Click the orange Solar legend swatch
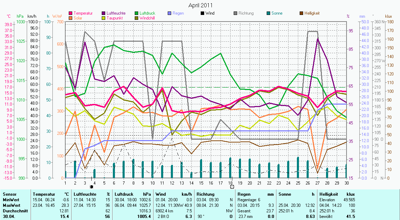The height and width of the screenshot is (220, 400). pyautogui.click(x=71, y=18)
